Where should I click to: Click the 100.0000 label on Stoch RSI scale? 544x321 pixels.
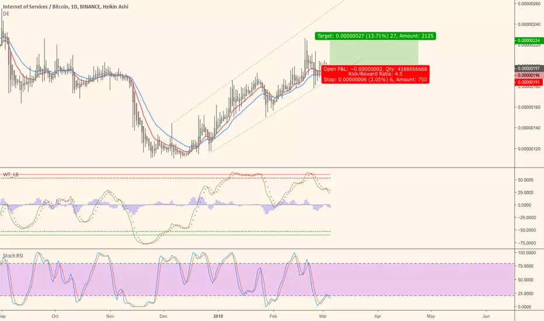[526, 253]
